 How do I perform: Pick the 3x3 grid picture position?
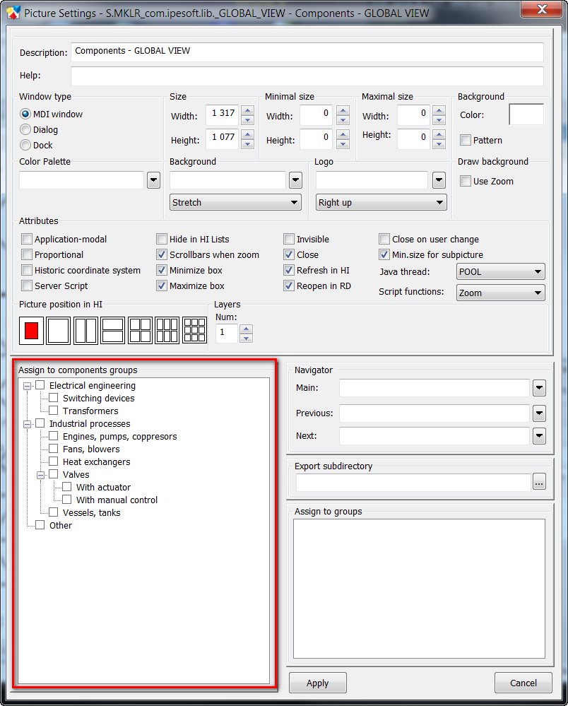pos(194,330)
